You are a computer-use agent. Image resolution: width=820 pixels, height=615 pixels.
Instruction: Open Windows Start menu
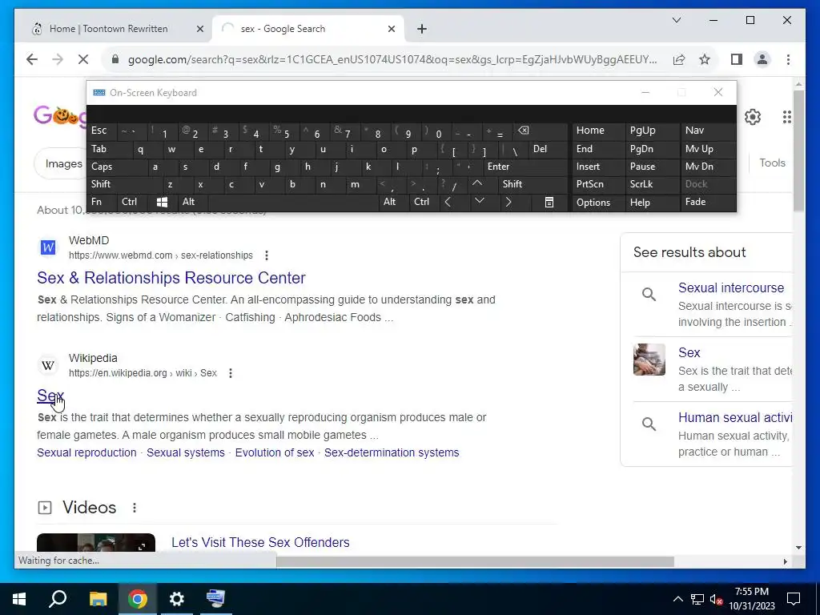click(19, 599)
